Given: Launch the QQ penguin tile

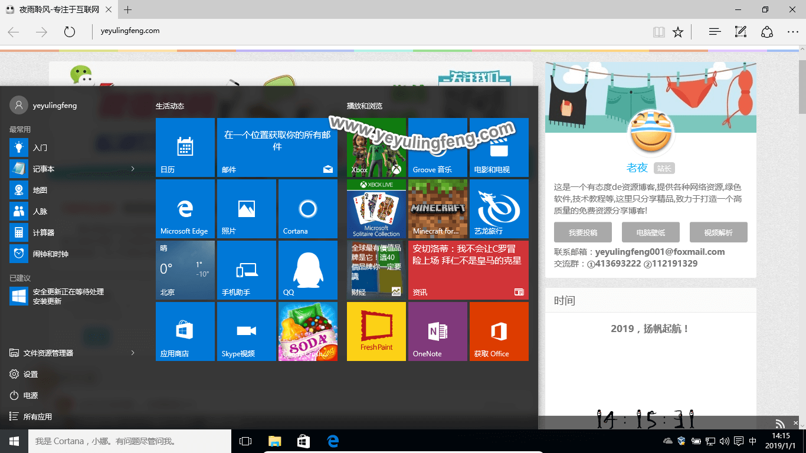Looking at the screenshot, I should pos(307,270).
